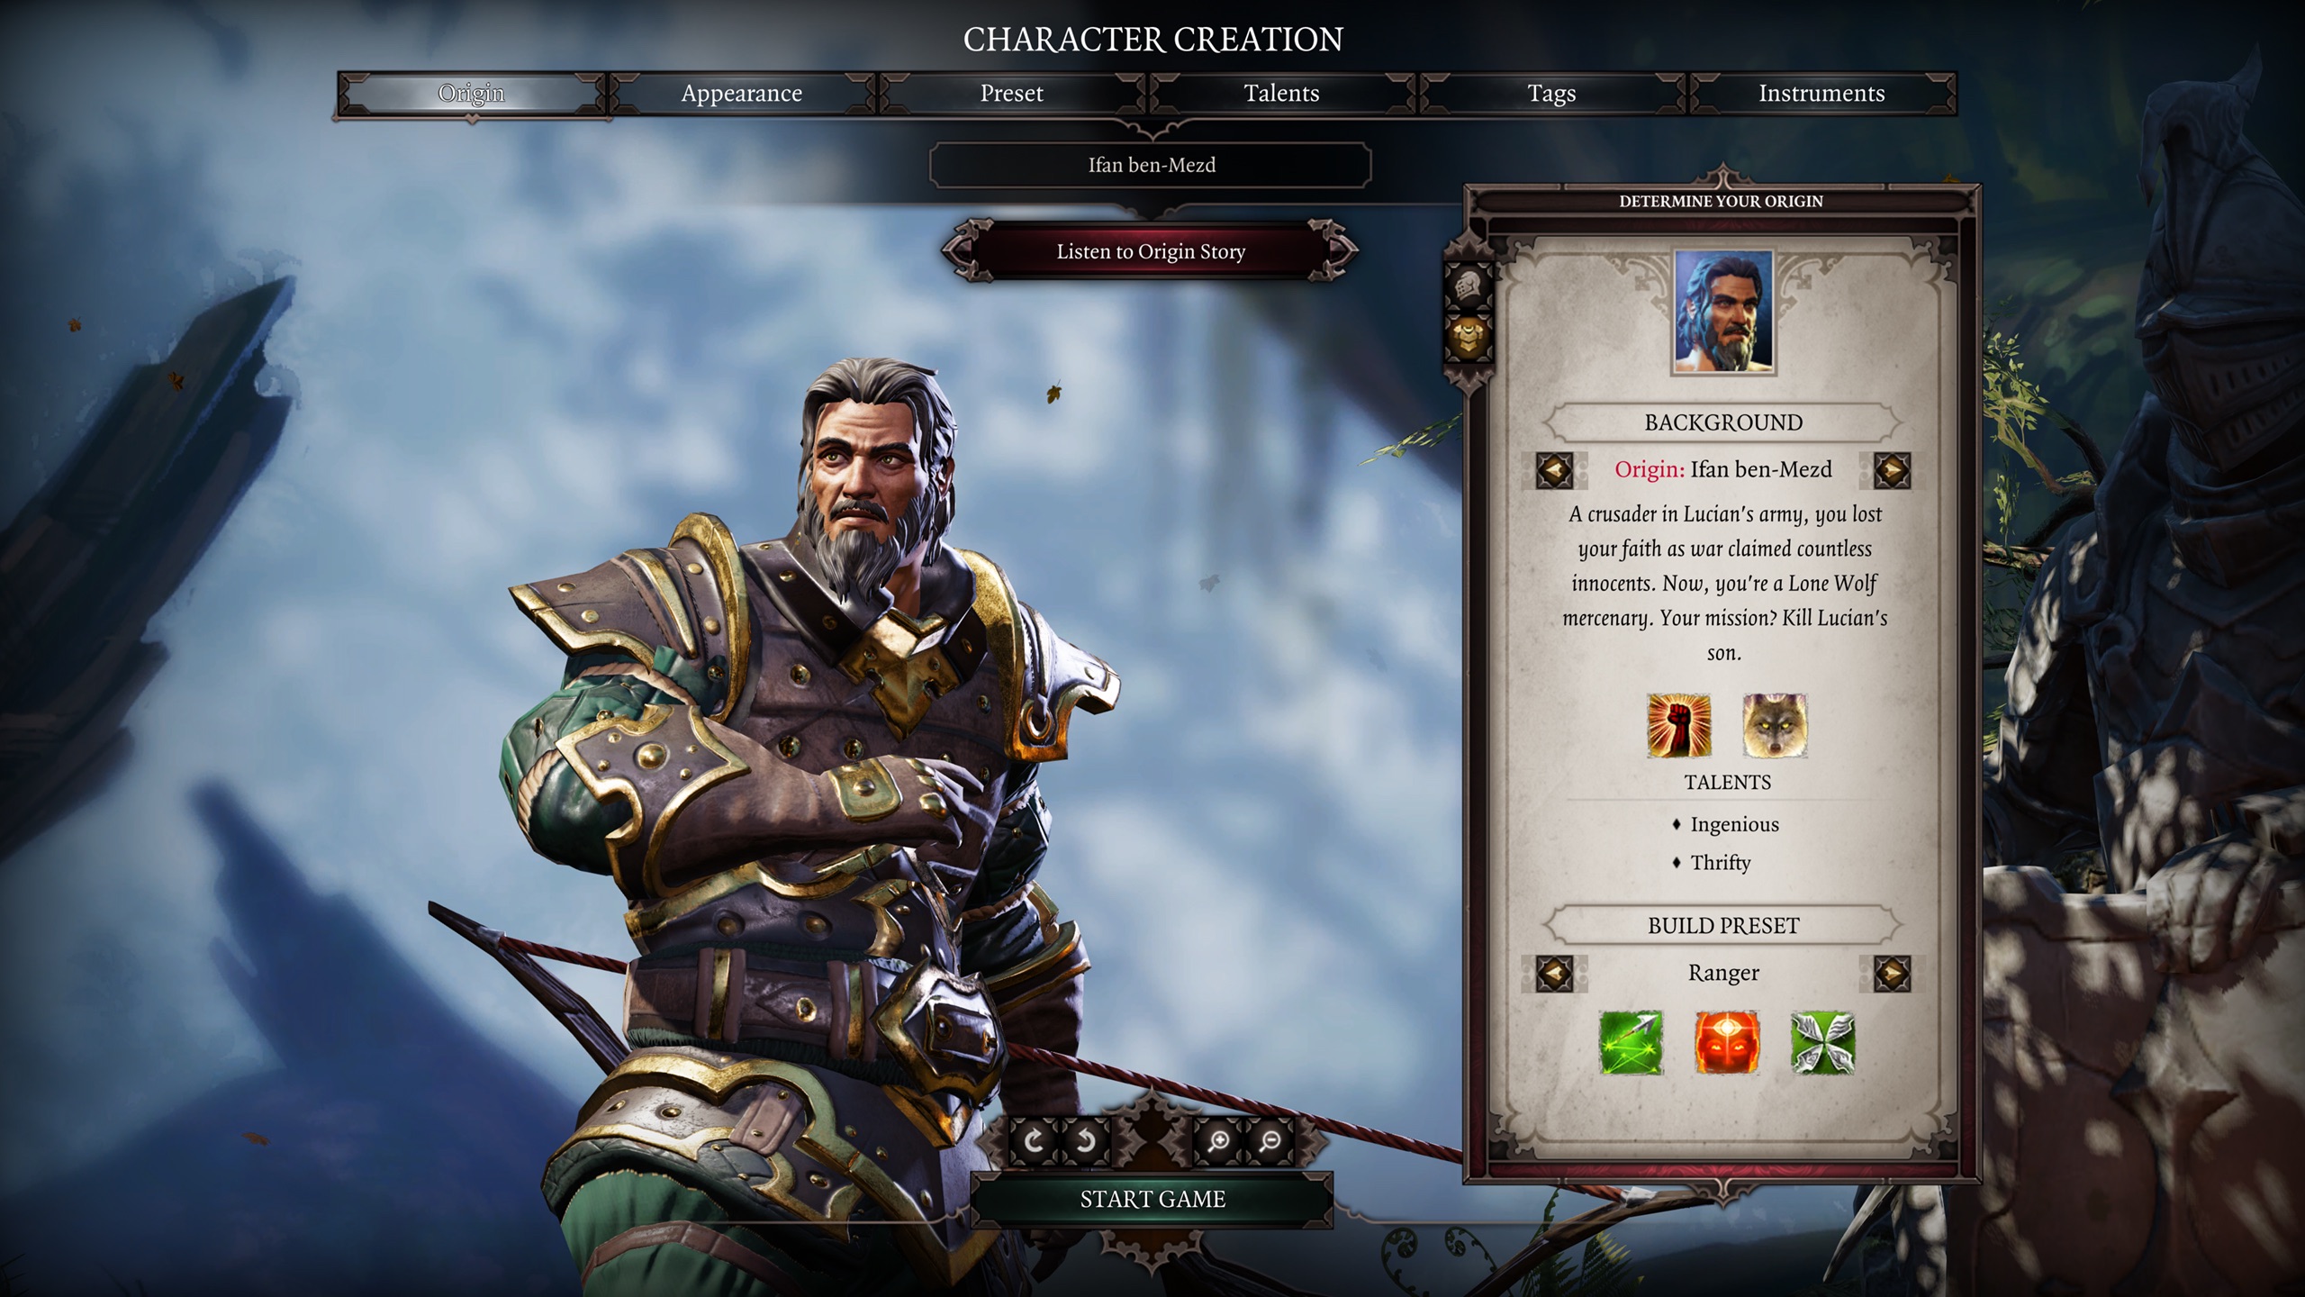Click the Ifan ben-Mezd name field
Image resolution: width=2305 pixels, height=1297 pixels.
click(1151, 165)
